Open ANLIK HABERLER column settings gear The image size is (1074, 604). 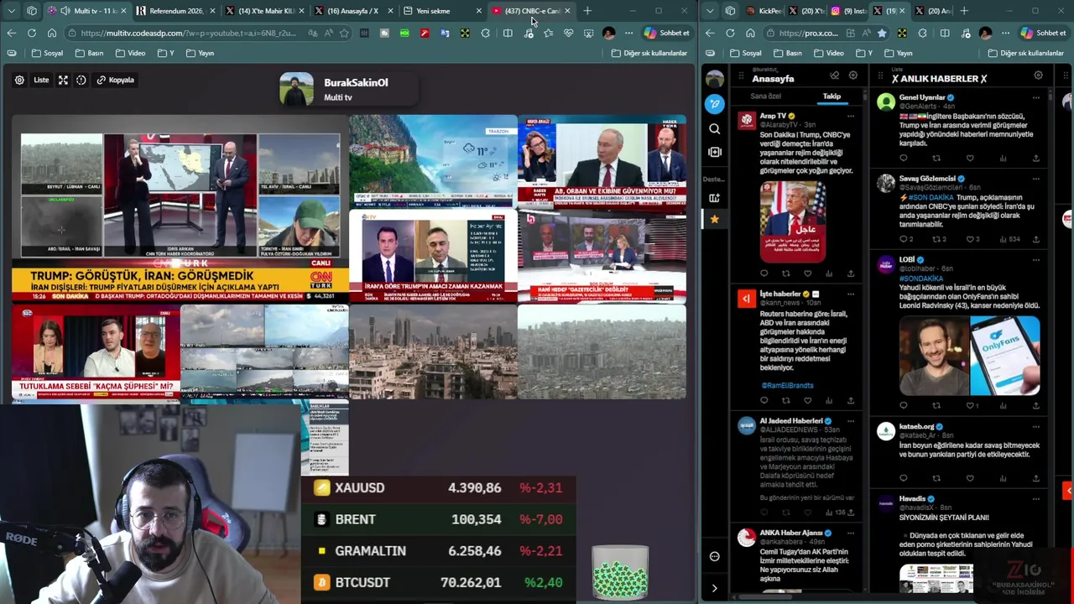tap(1038, 75)
